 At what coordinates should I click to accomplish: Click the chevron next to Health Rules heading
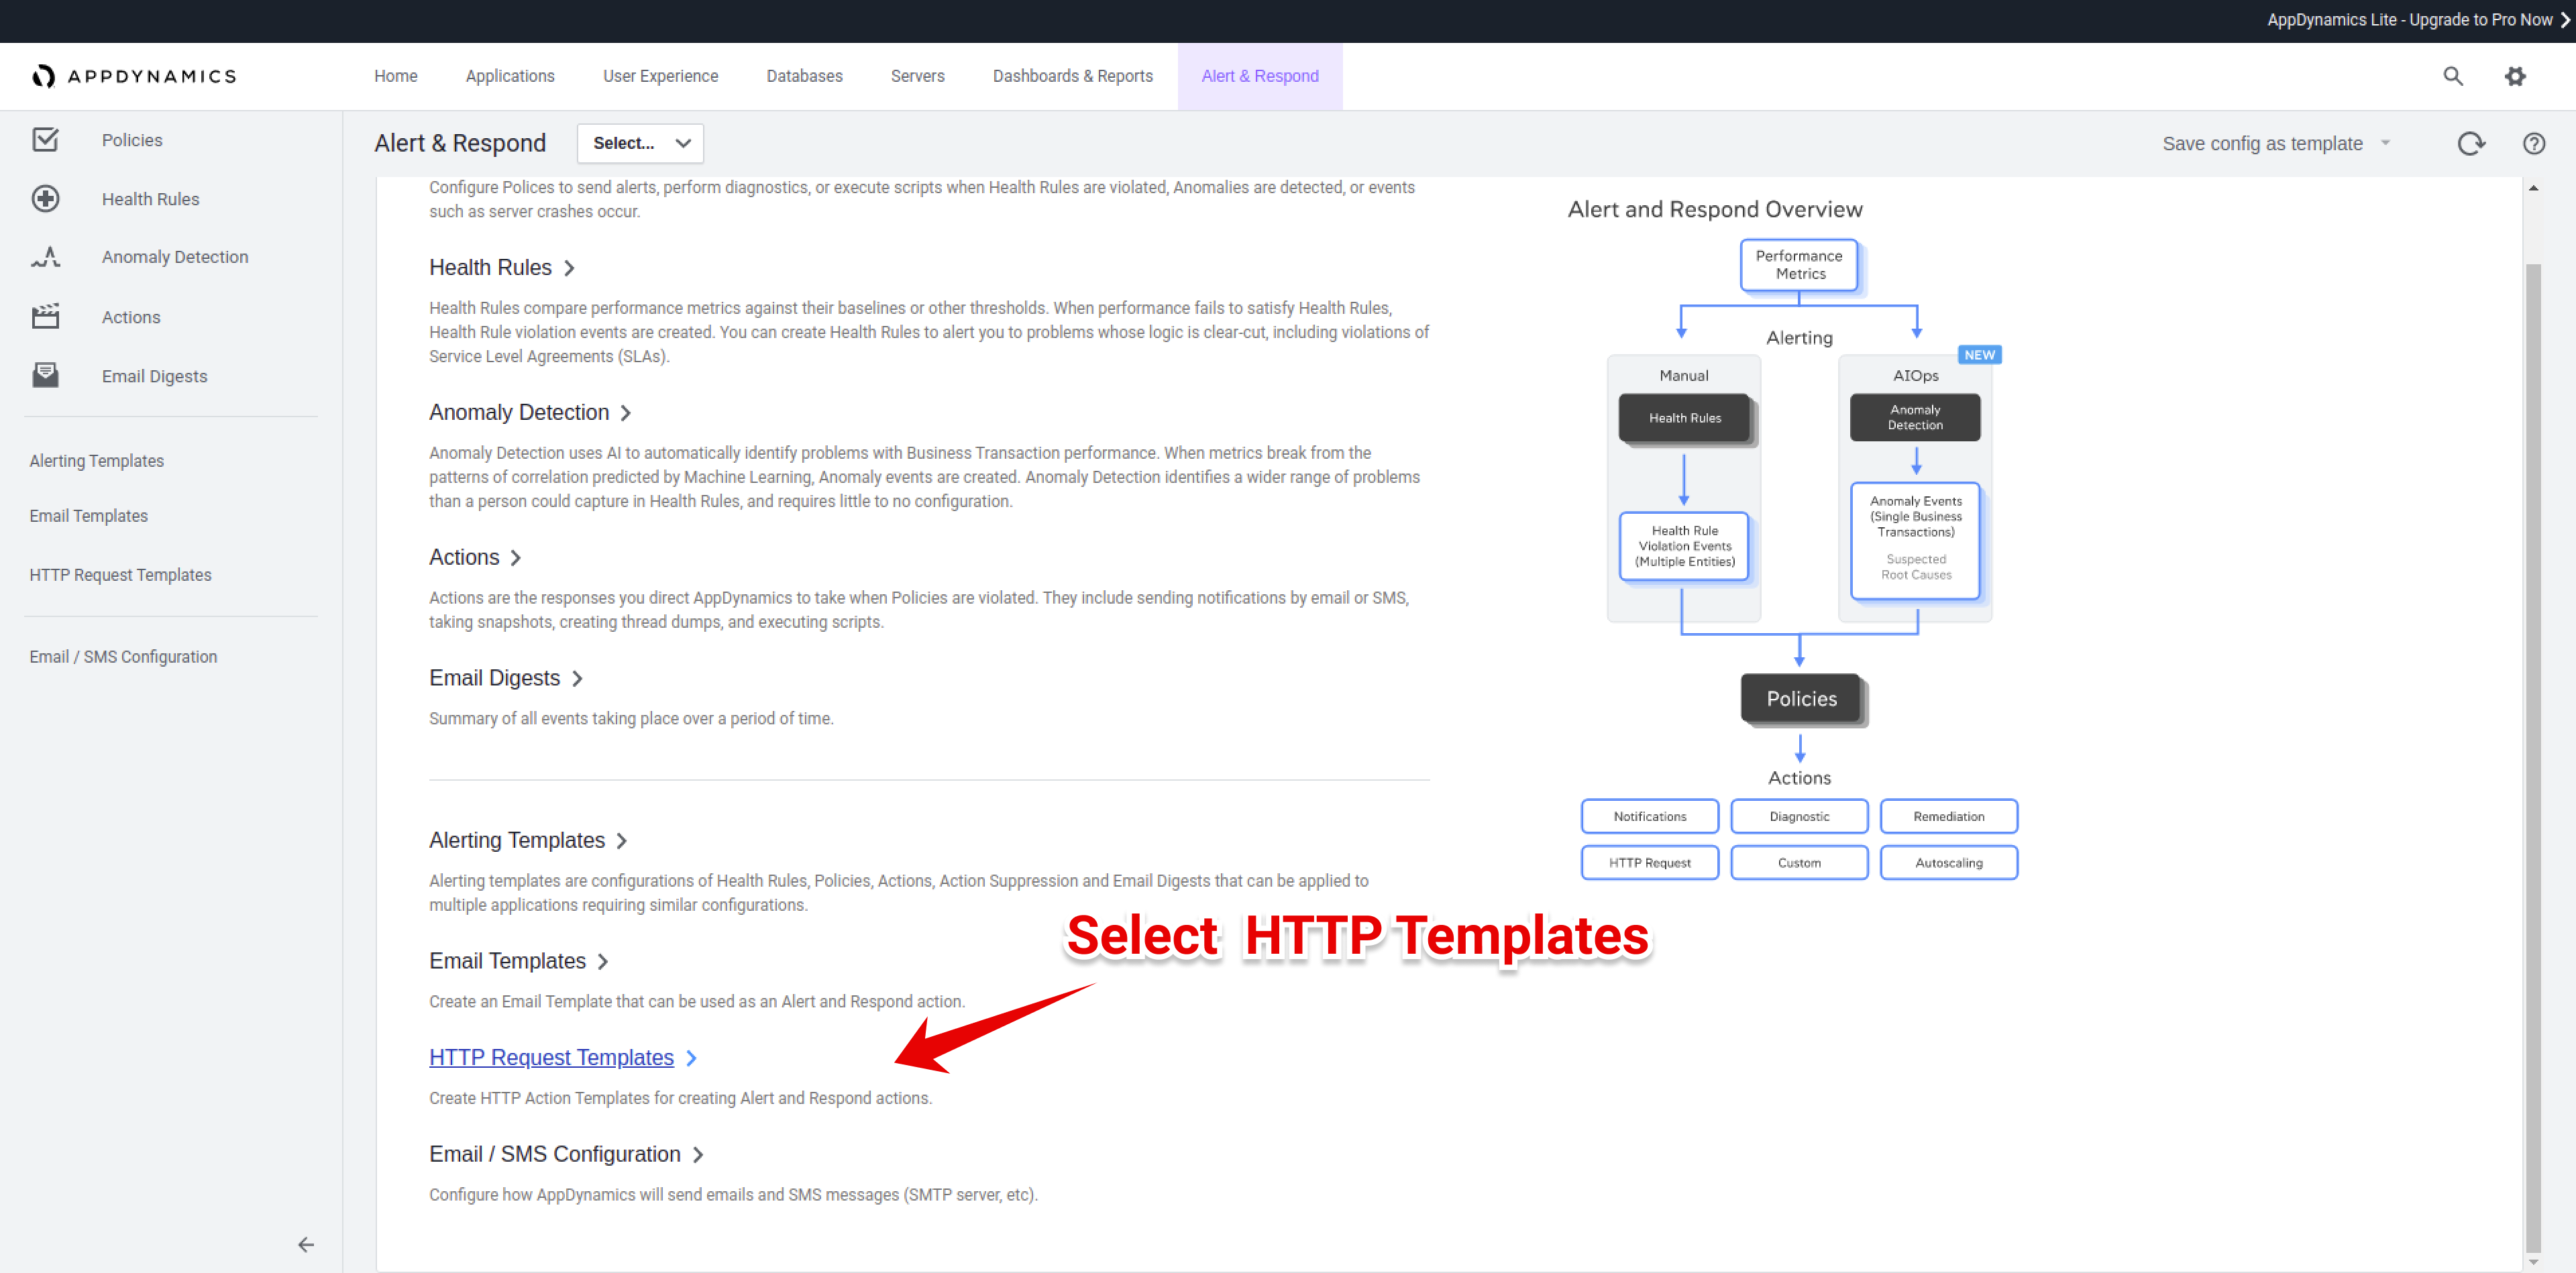click(569, 268)
